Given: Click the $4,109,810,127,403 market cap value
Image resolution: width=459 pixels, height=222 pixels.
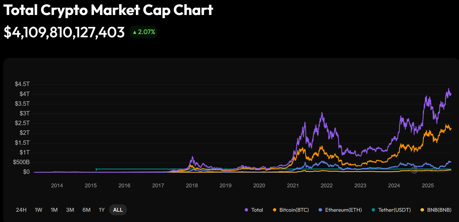Looking at the screenshot, I should 64,32.
